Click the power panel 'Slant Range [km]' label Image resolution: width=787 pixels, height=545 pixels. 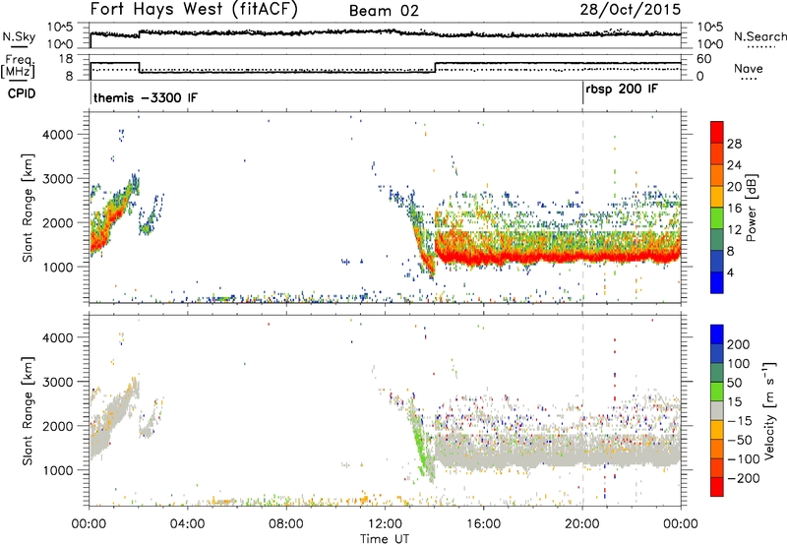pos(28,208)
